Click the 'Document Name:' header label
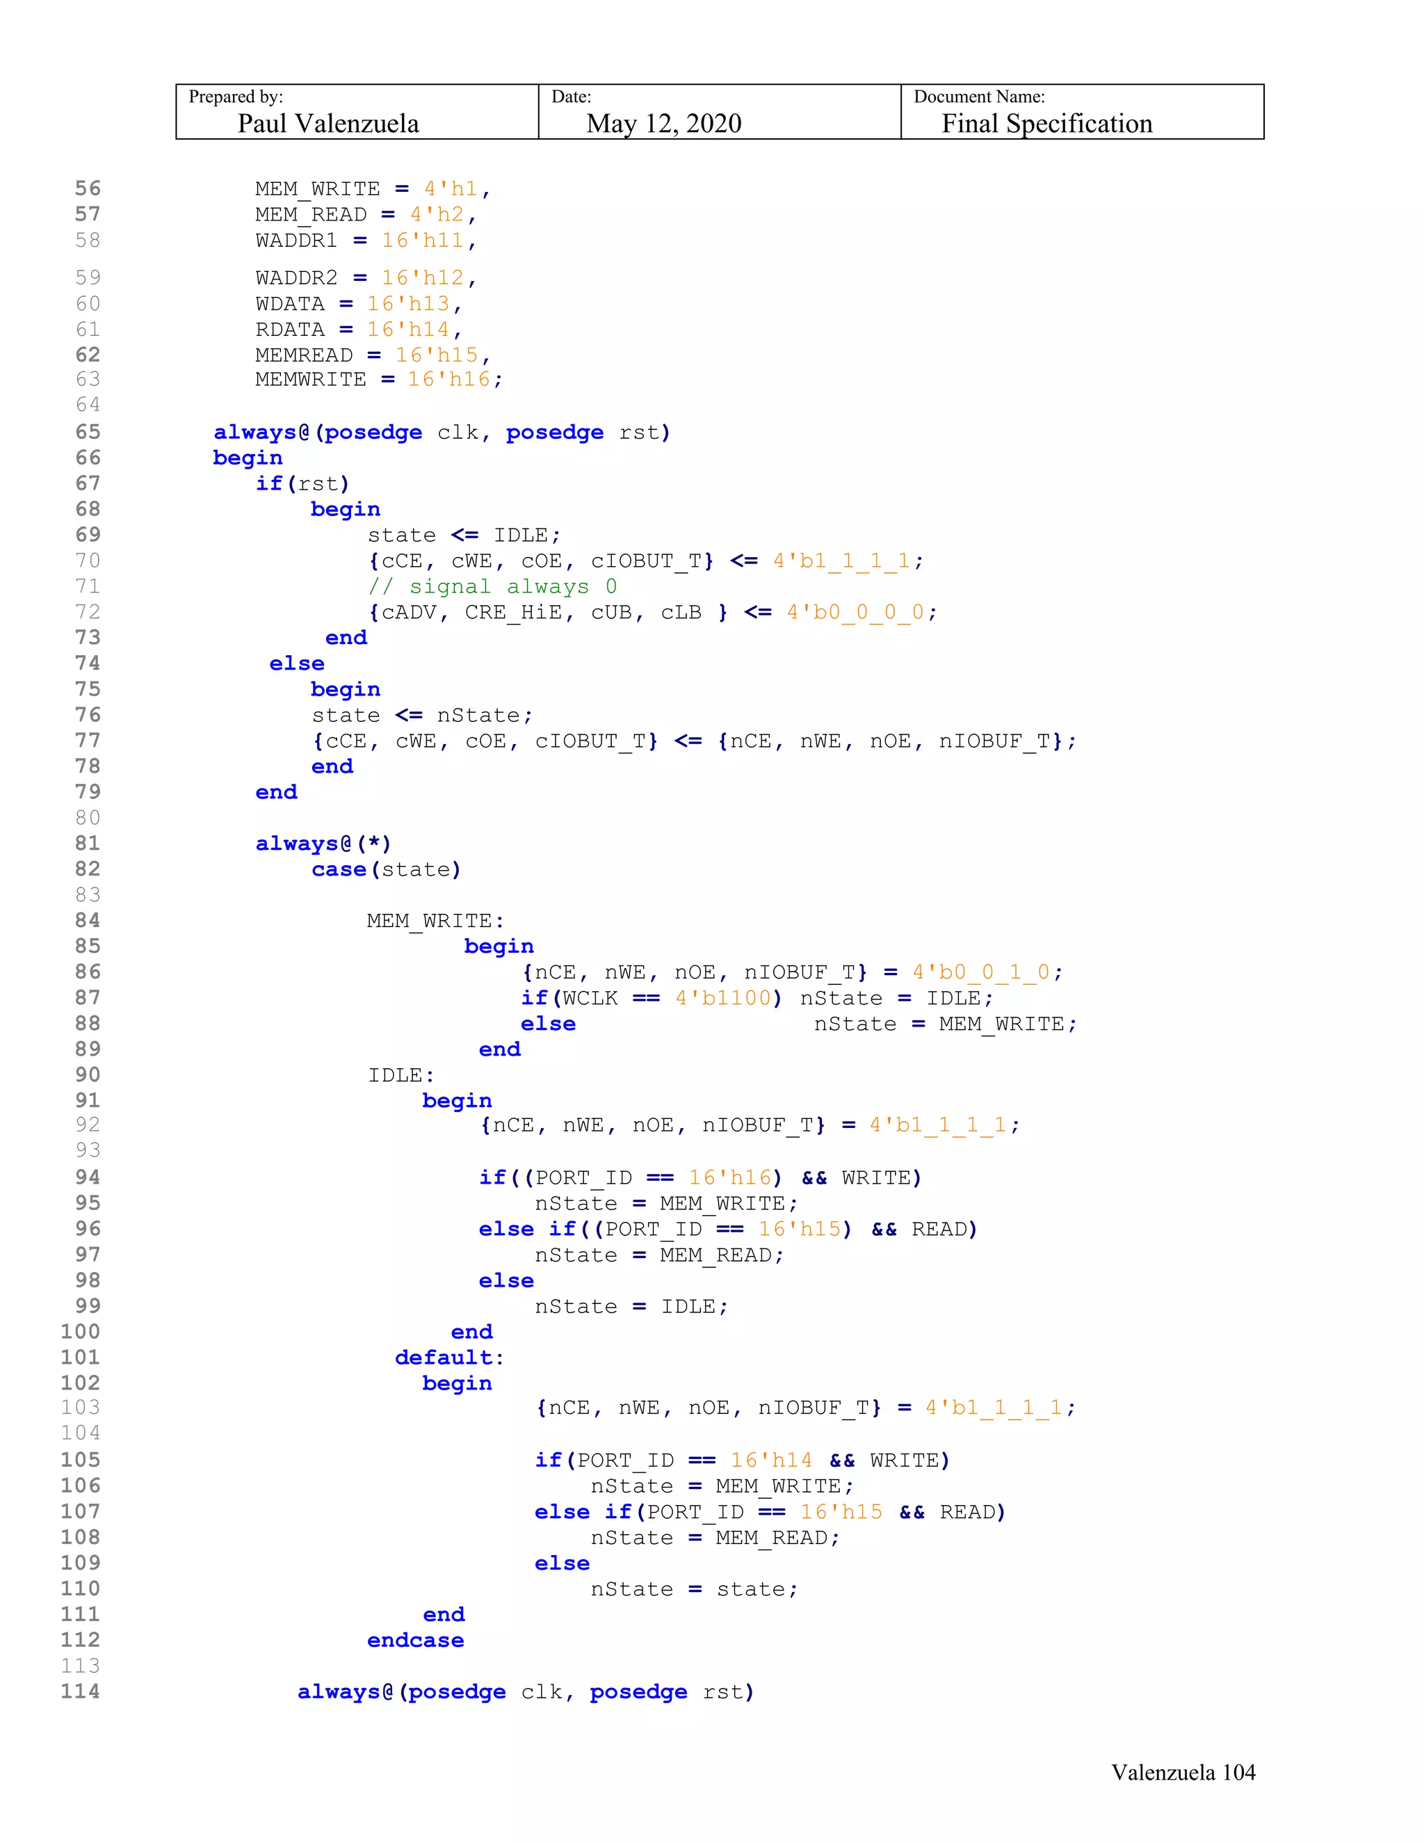 click(980, 96)
